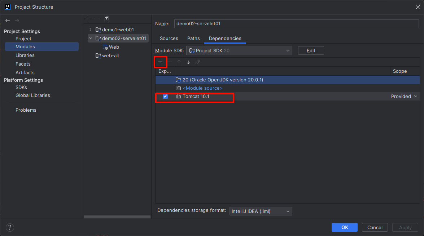Click the JDK 20 folder icon in dependencies

(x=178, y=80)
